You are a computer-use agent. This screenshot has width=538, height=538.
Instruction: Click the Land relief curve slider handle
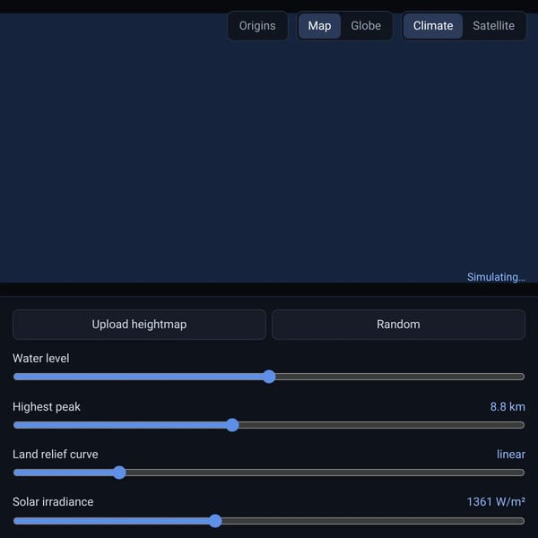point(119,473)
